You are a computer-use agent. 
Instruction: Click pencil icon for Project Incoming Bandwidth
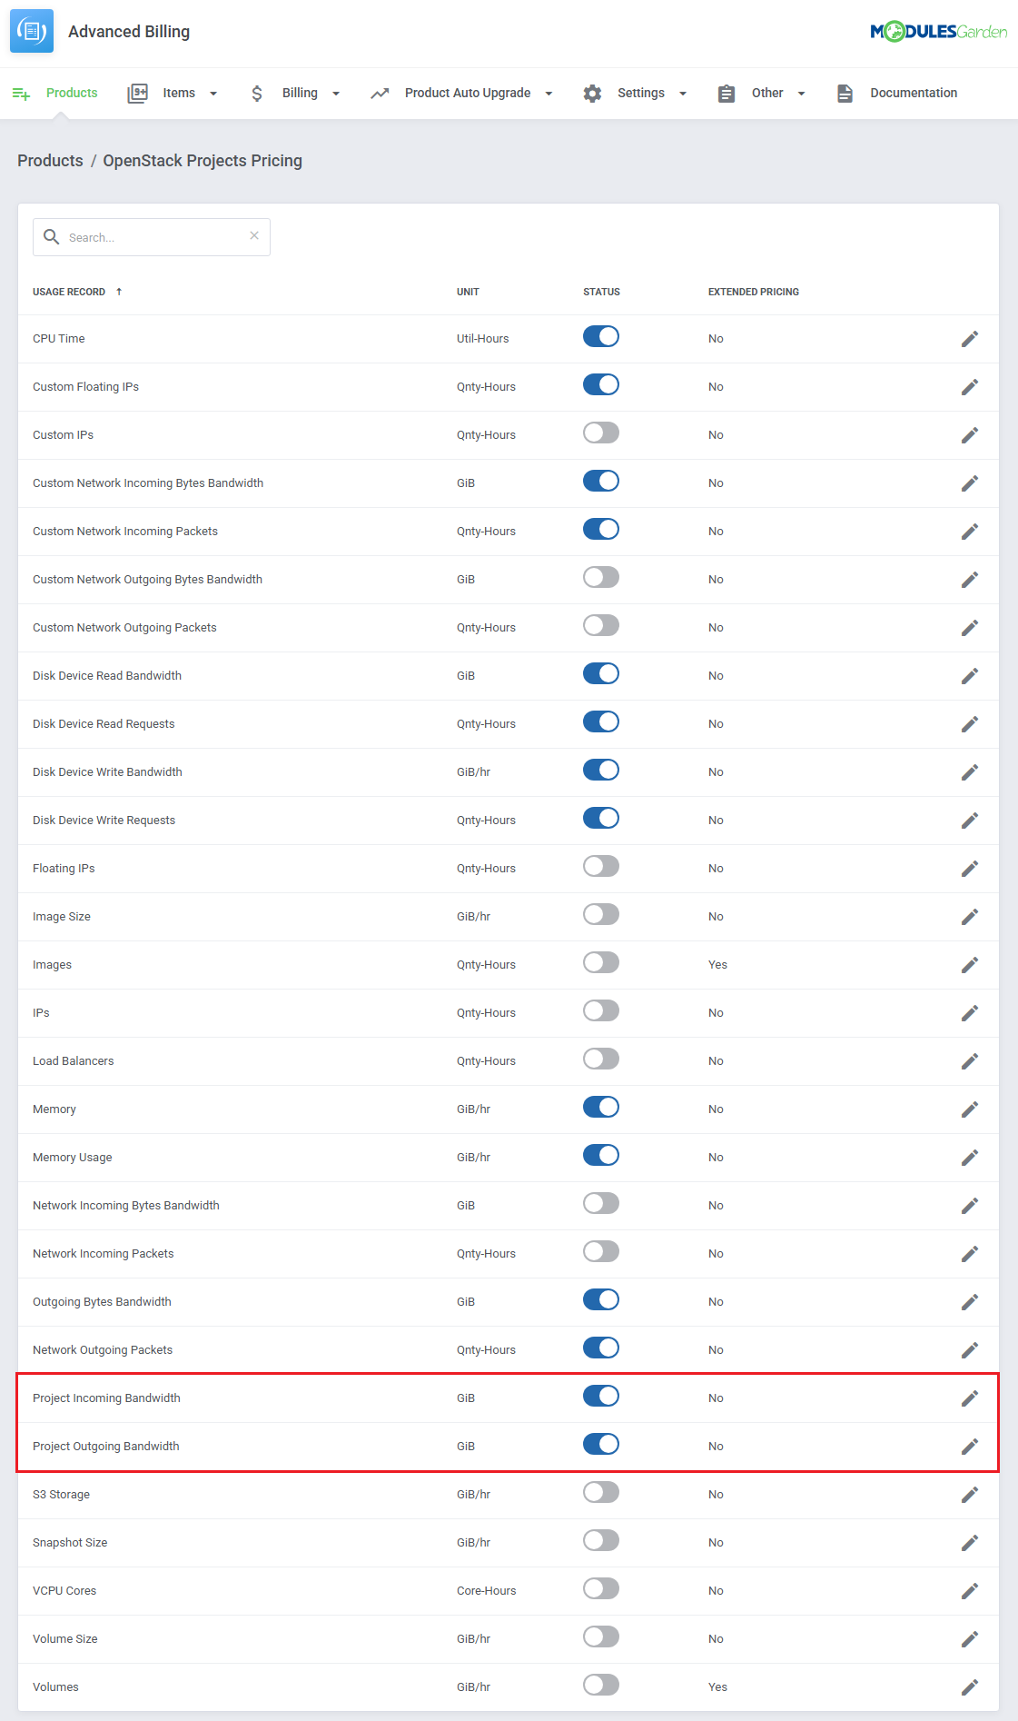click(970, 1398)
